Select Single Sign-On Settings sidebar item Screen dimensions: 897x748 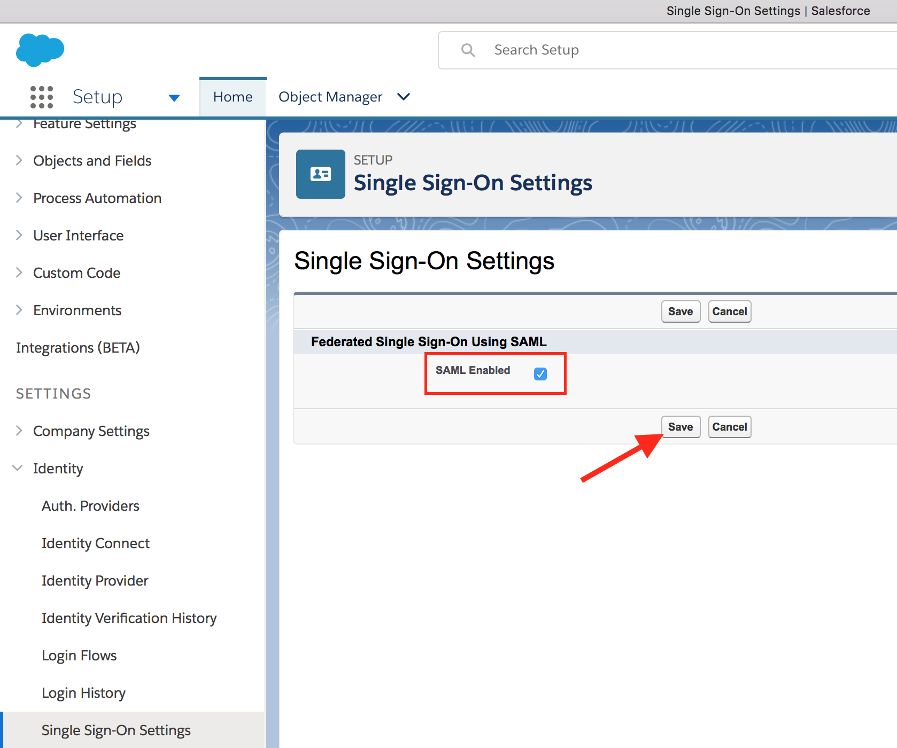(133, 730)
